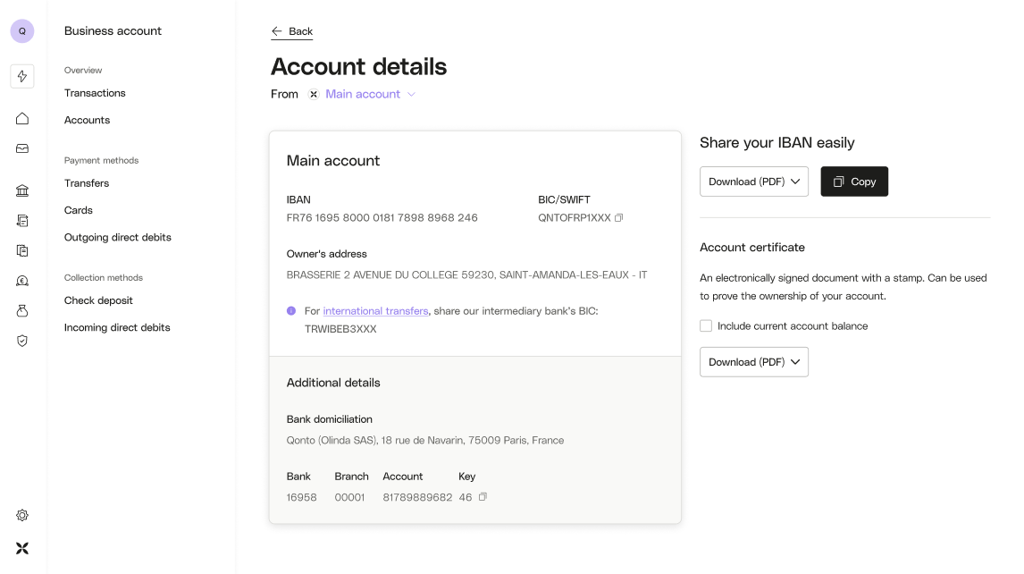This screenshot has width=1024, height=574.
Task: Open Check deposit in the side menu
Action: click(x=98, y=300)
